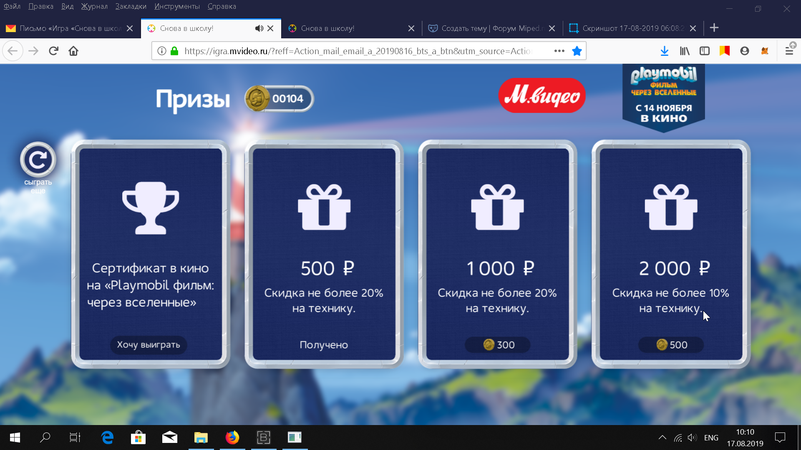The image size is (801, 450).
Task: Click the green padlock security icon
Action: point(174,51)
